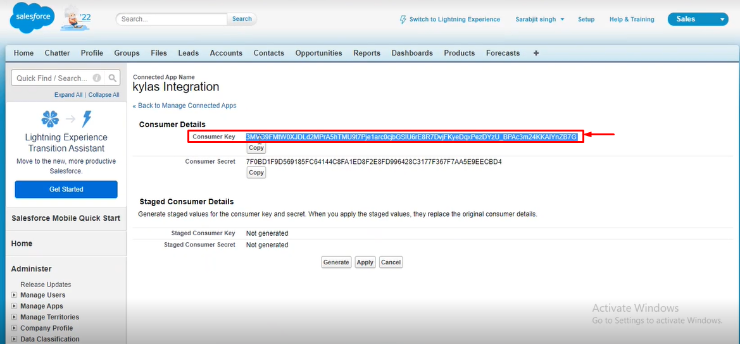The height and width of the screenshot is (344, 740).
Task: Go to the Profile tab
Action: coord(92,53)
